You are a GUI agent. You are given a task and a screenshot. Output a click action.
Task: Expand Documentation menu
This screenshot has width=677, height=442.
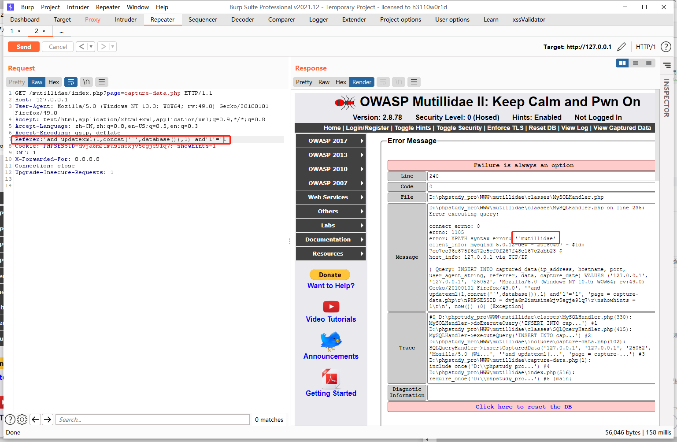point(331,239)
